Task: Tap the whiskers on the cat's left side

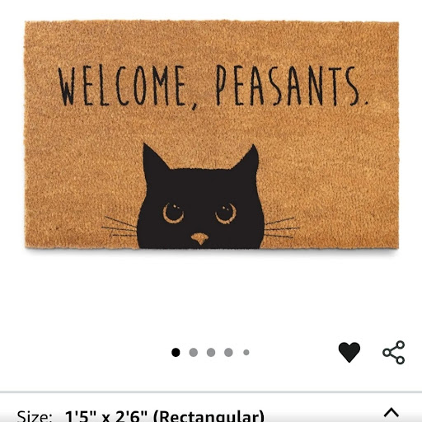Action: click(120, 227)
